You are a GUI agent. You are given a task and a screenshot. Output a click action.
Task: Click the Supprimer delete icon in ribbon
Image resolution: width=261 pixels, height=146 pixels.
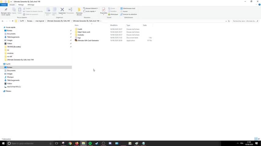coord(62,11)
